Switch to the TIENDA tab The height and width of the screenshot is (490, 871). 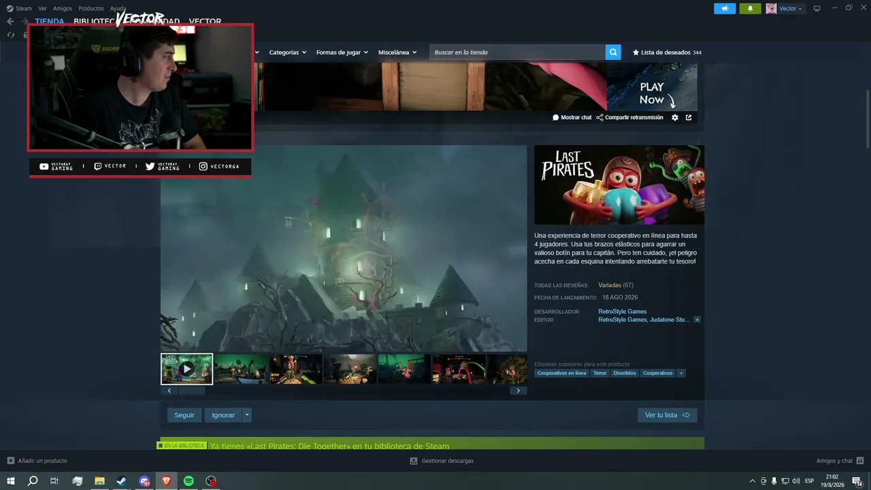click(x=50, y=21)
